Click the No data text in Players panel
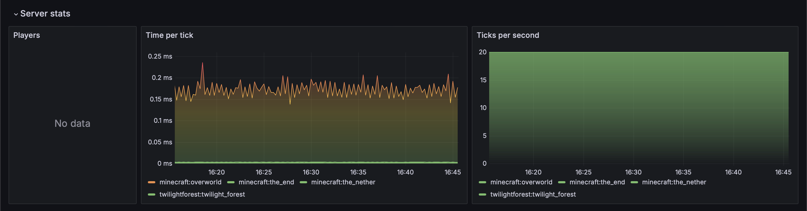807x211 pixels. coord(72,123)
